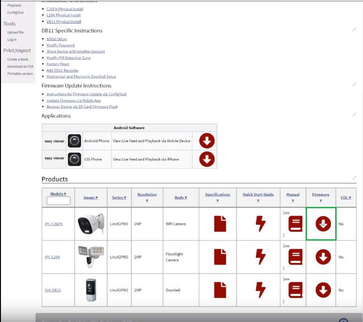The width and height of the screenshot is (363, 322).
Task: Choose Download as PDF option
Action: point(20,66)
